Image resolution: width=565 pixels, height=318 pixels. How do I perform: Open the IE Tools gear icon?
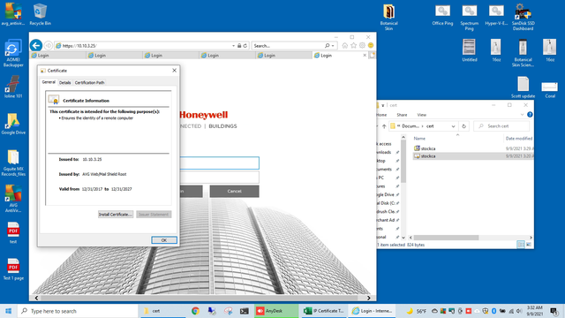coord(362,45)
